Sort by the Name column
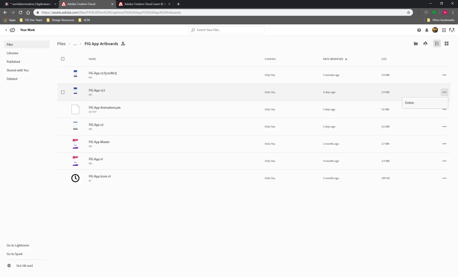Screen dimensions: 458x277 point(92,59)
